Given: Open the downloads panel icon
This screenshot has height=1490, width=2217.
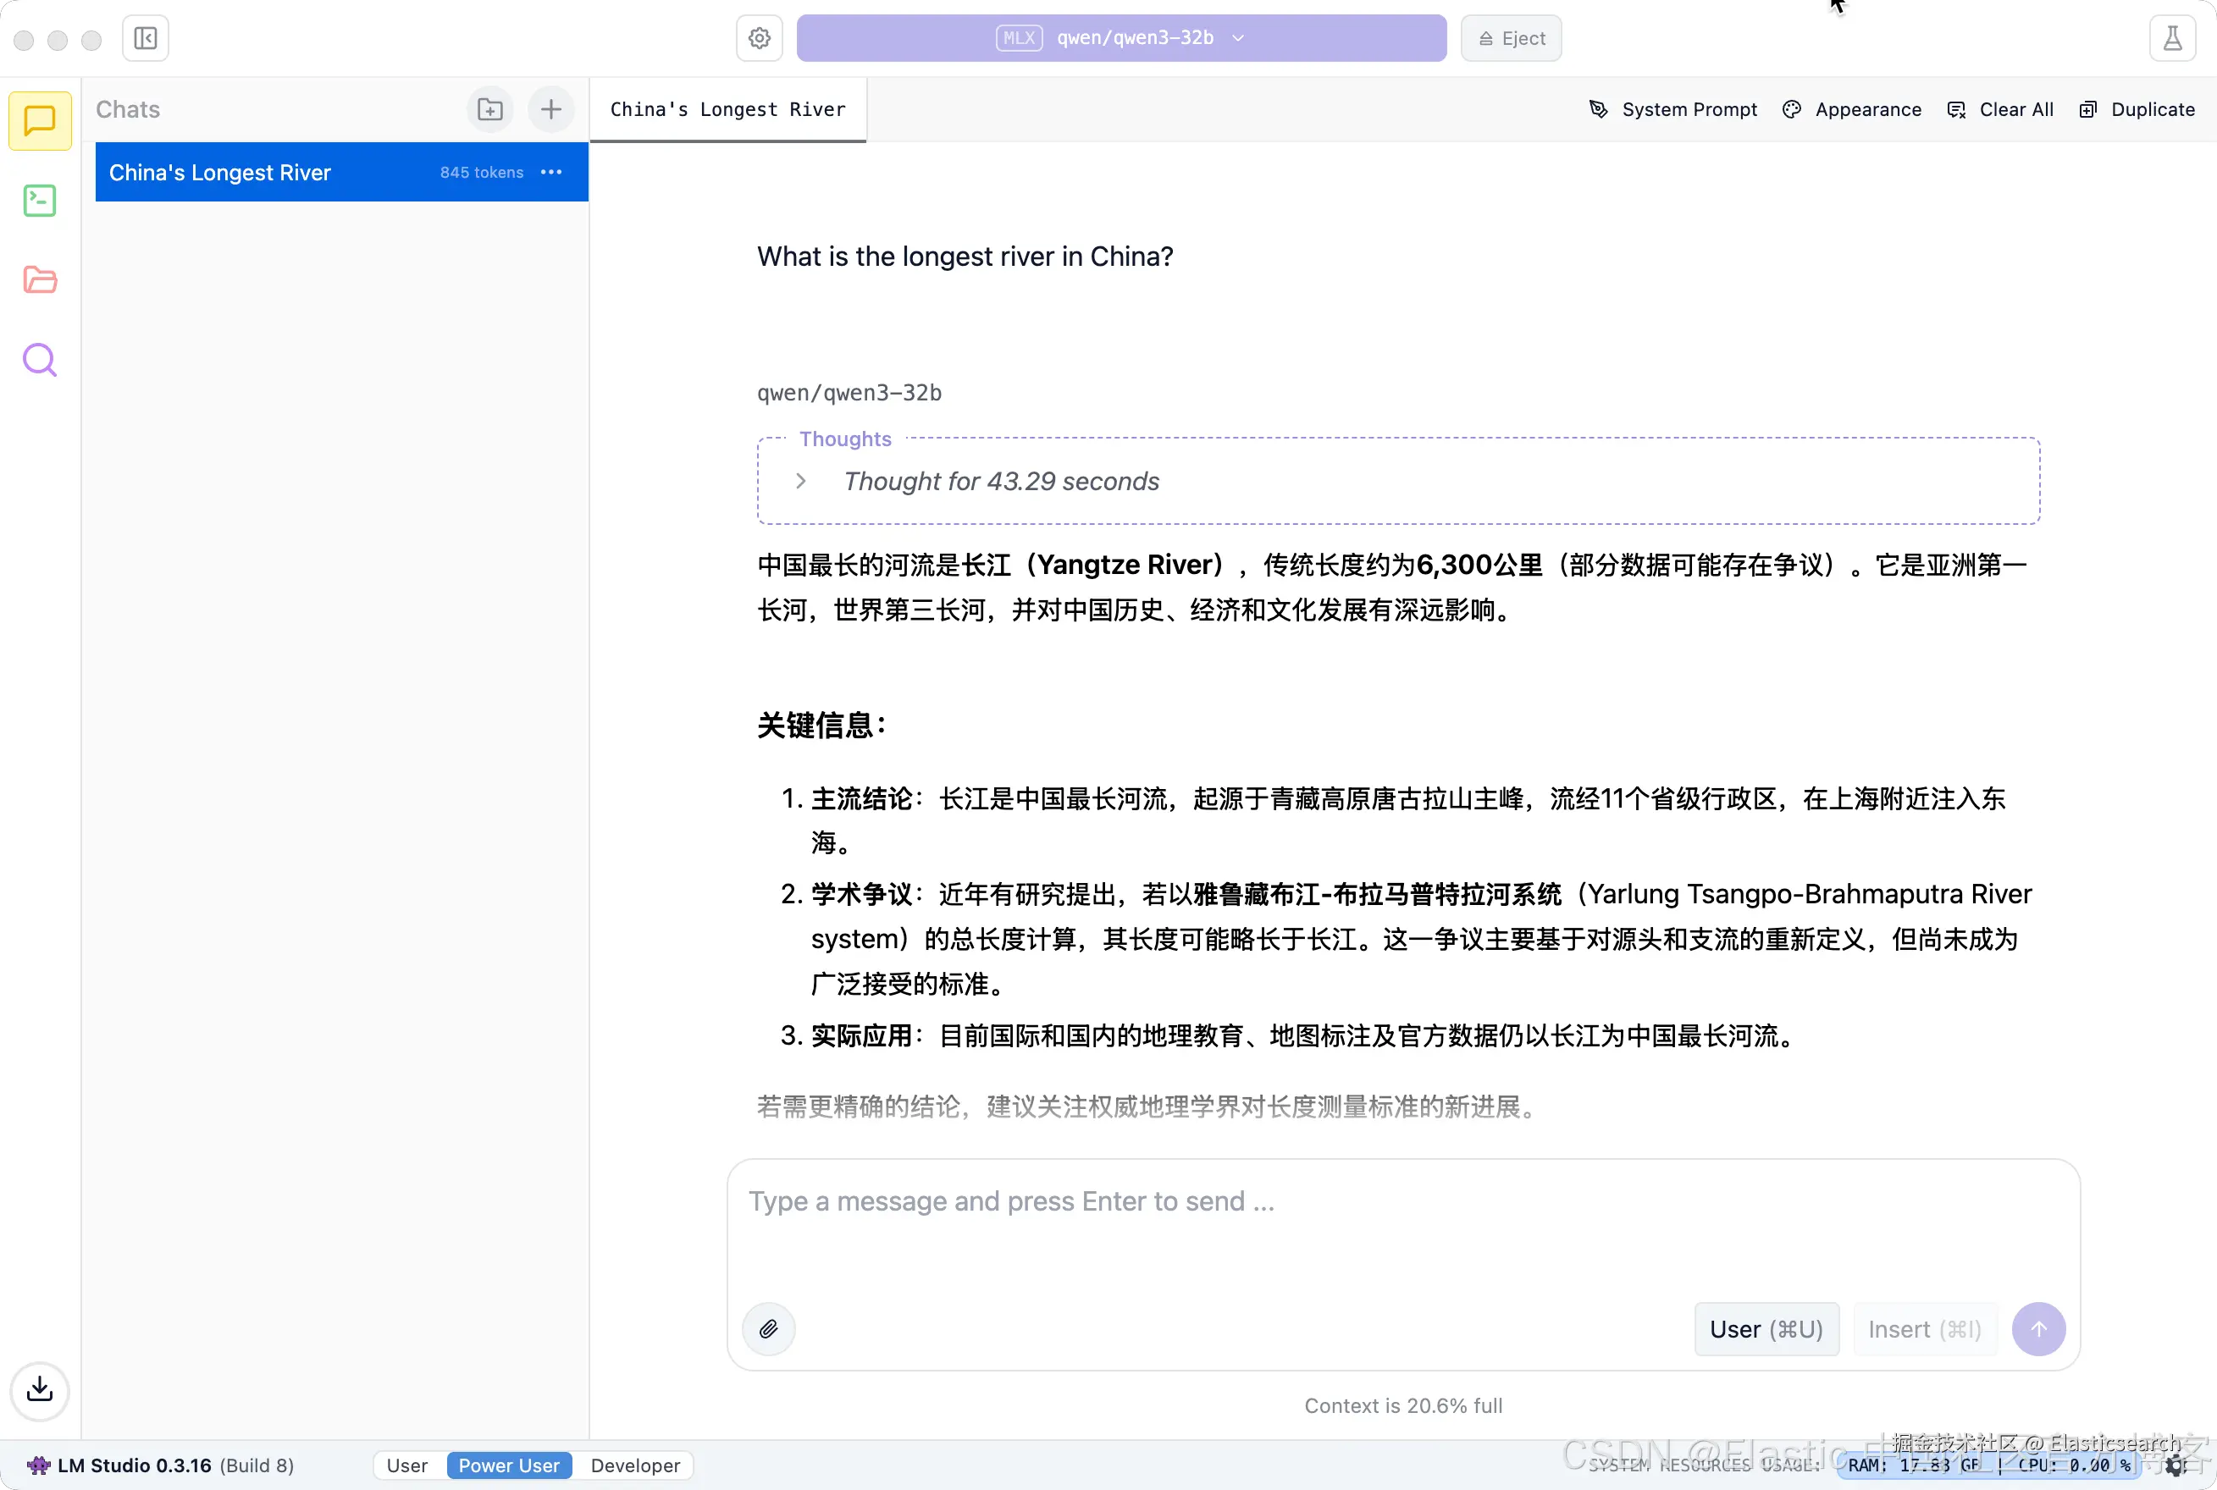Looking at the screenshot, I should (40, 1390).
